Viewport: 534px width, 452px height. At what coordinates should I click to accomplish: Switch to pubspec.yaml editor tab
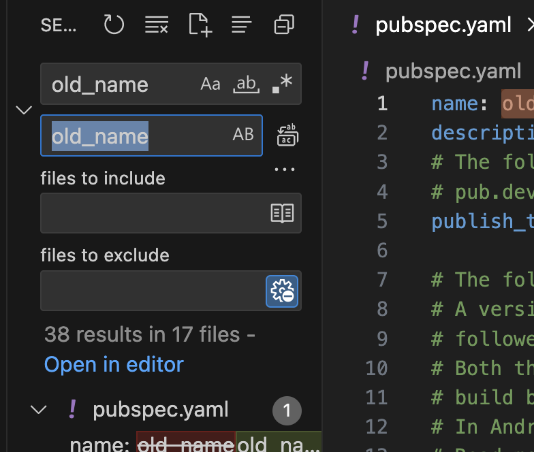tap(443, 26)
